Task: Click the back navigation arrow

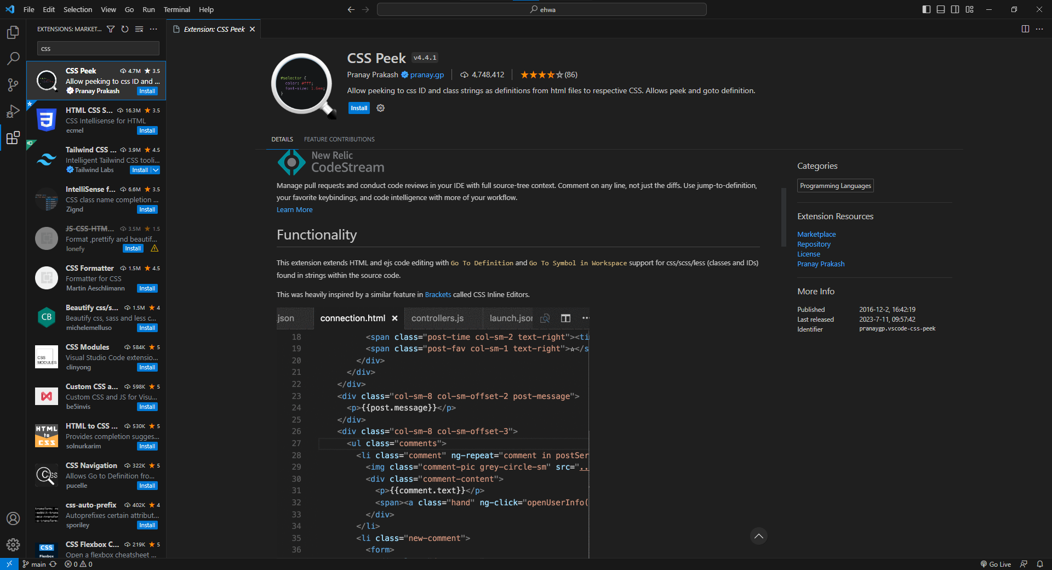Action: tap(351, 9)
